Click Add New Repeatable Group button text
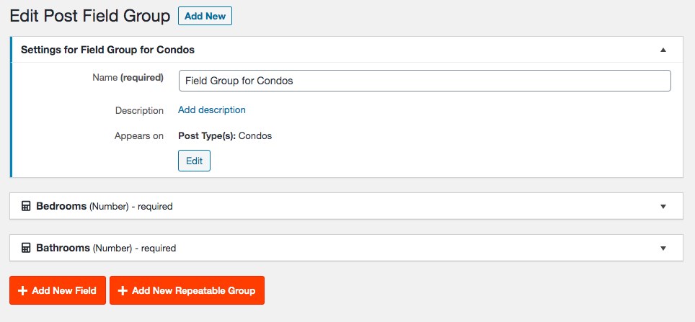The image size is (695, 322). [193, 291]
